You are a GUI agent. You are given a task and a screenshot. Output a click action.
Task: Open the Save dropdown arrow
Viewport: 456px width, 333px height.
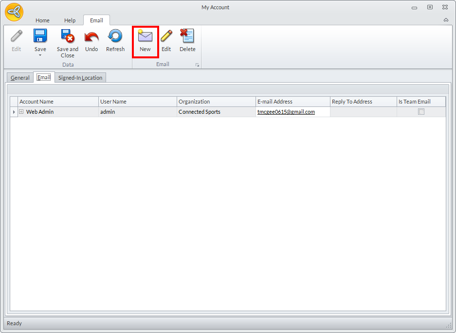40,55
